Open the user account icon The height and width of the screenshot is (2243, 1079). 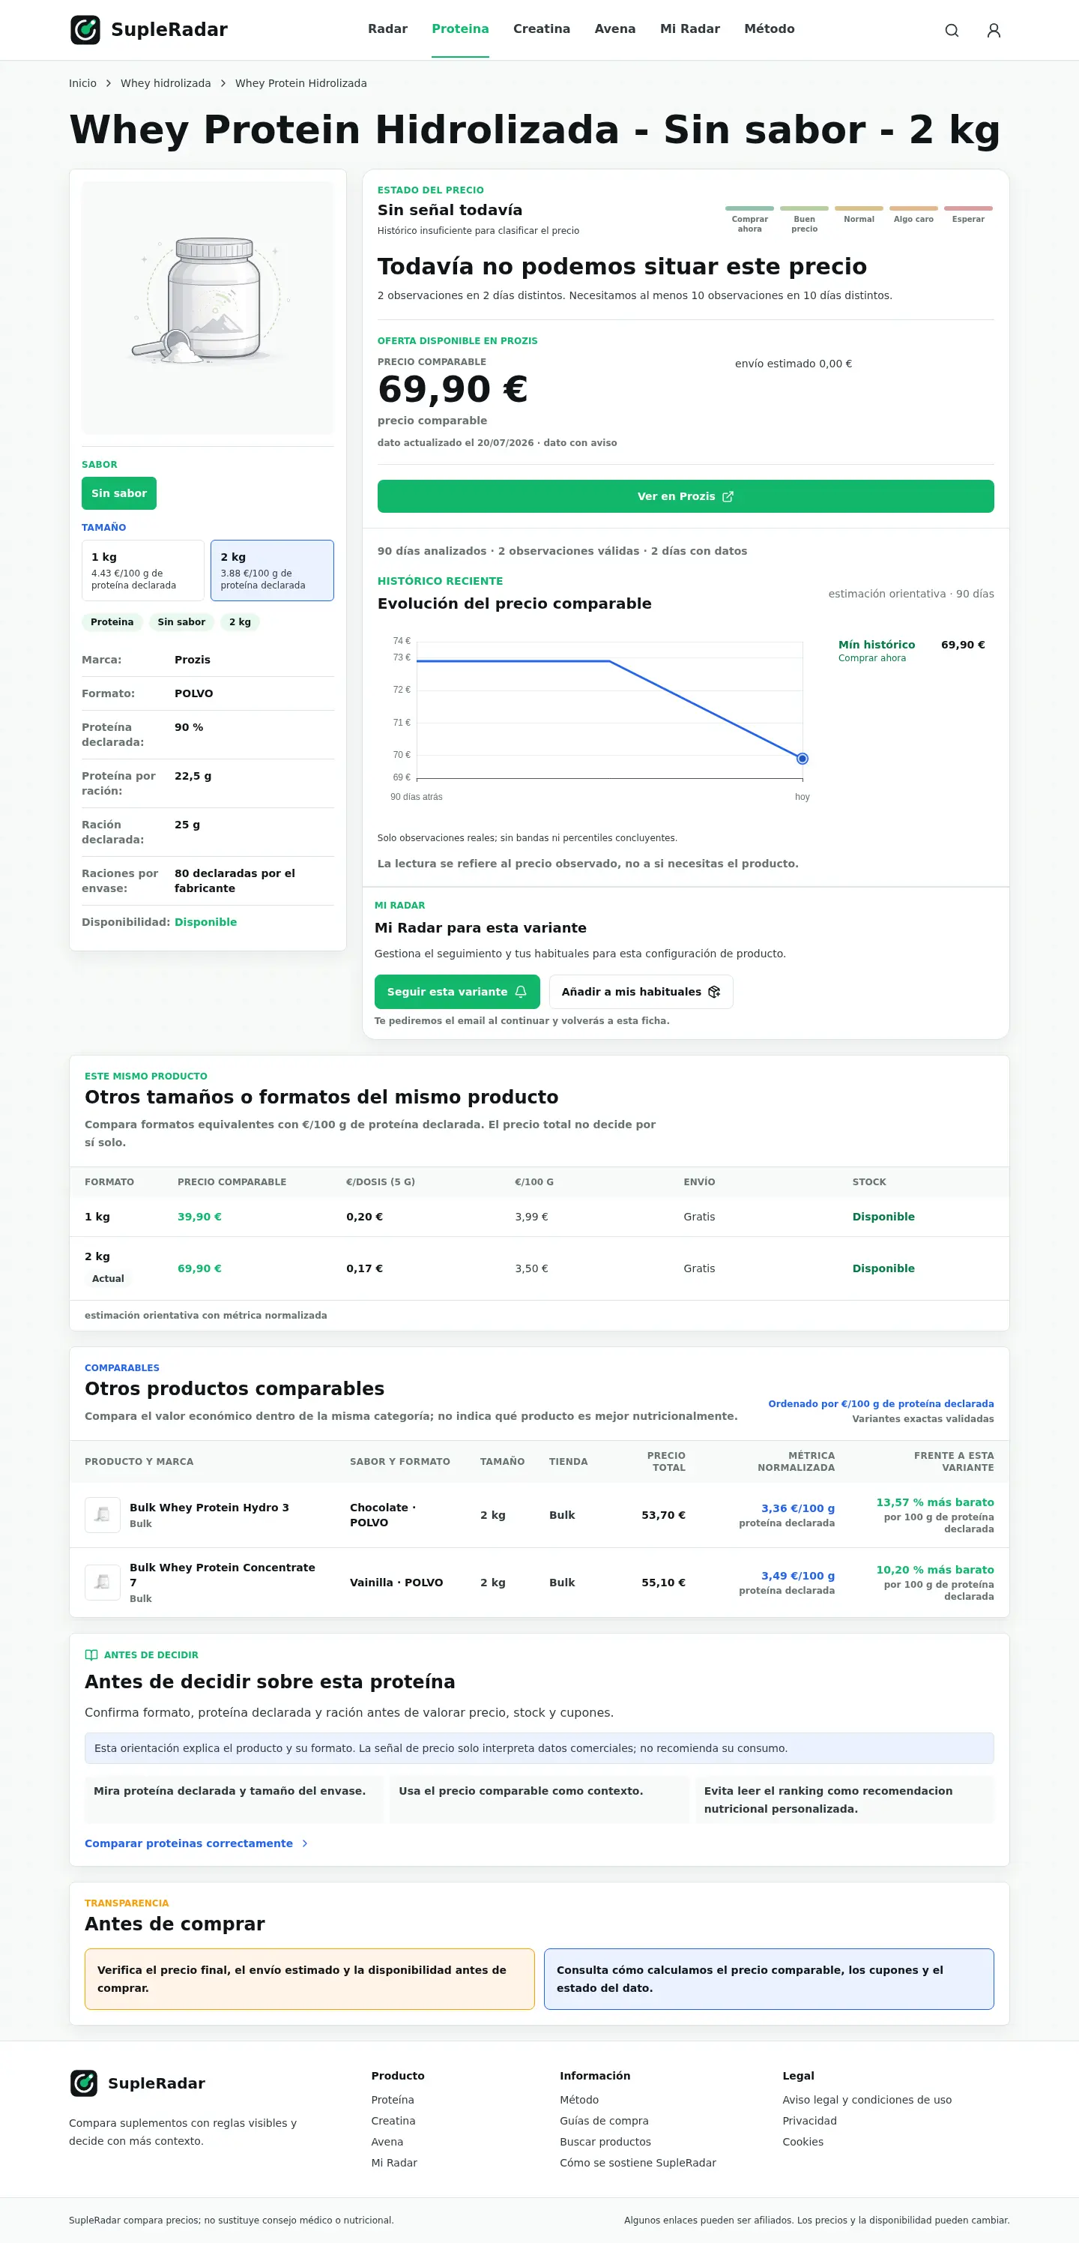point(994,31)
